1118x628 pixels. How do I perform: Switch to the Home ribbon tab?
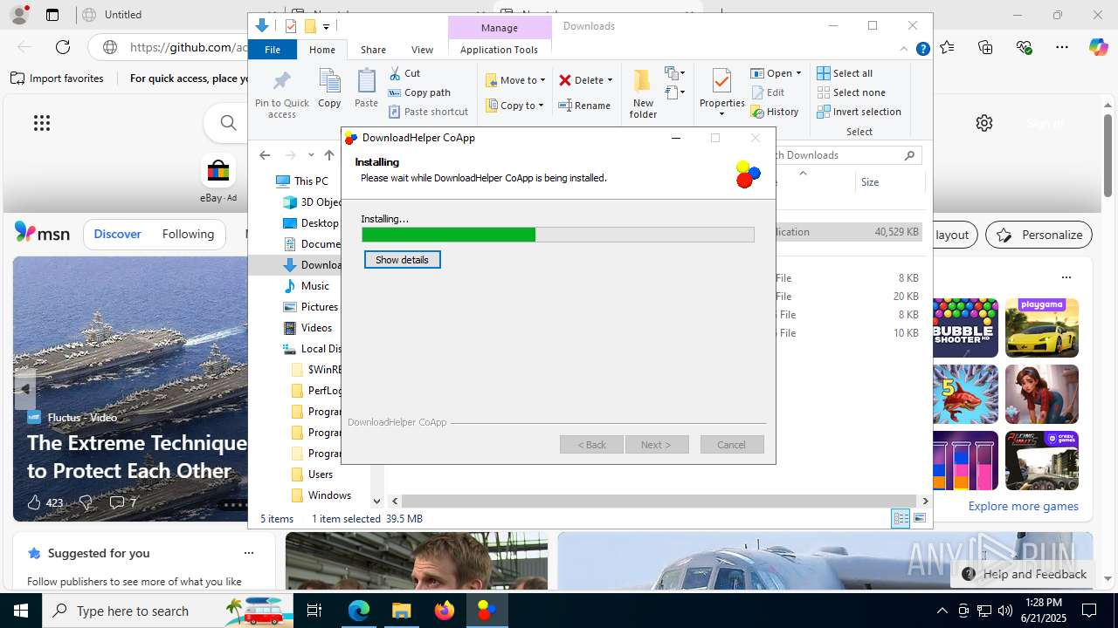point(322,50)
